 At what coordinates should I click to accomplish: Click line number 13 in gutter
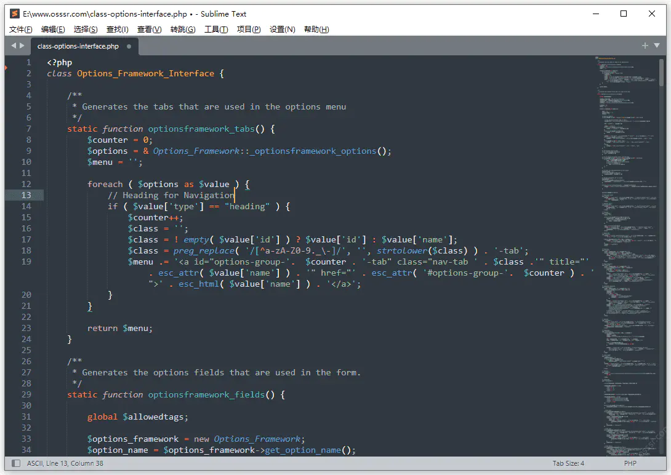pyautogui.click(x=26, y=195)
